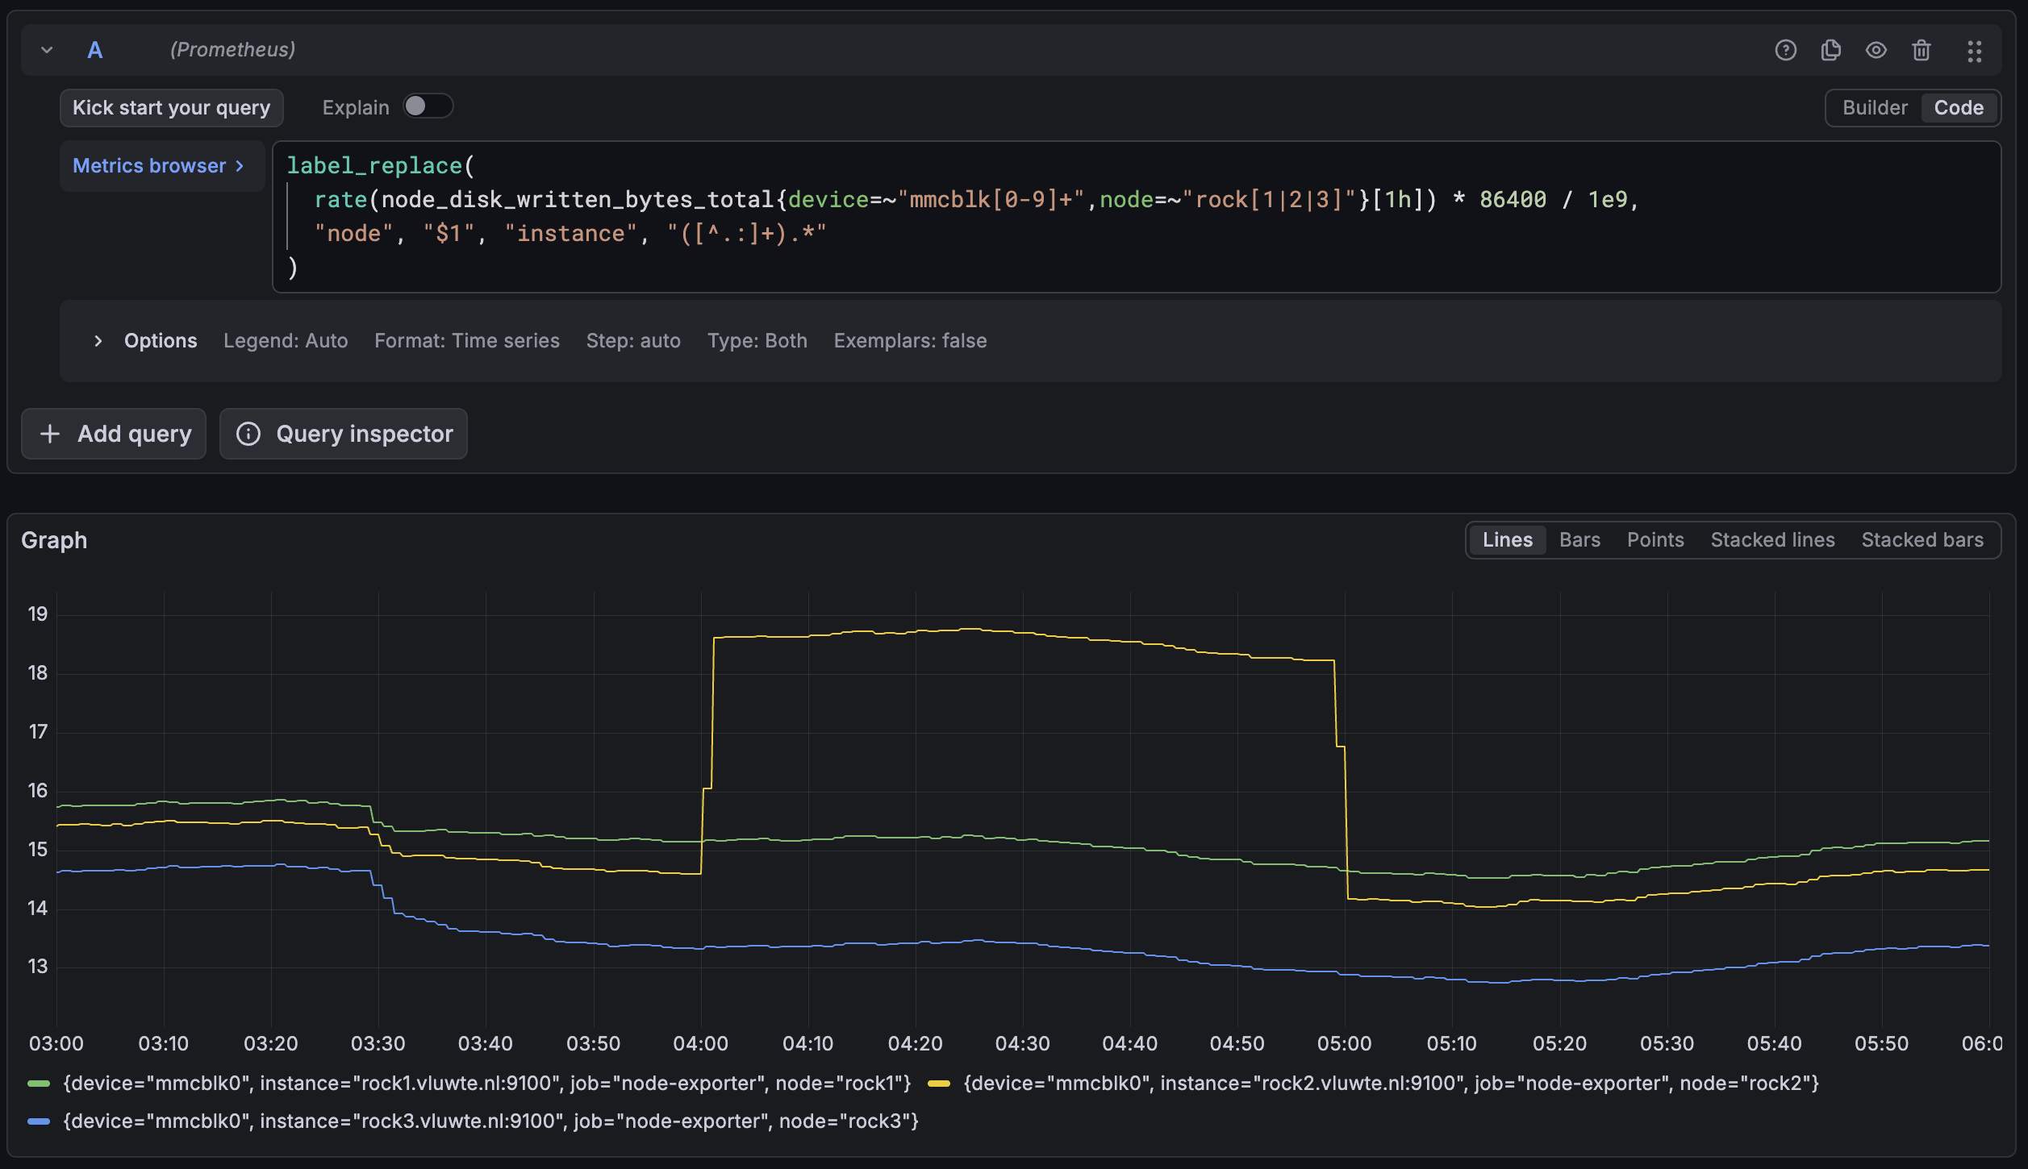The width and height of the screenshot is (2028, 1169).
Task: Expand the Options section
Action: coord(97,341)
